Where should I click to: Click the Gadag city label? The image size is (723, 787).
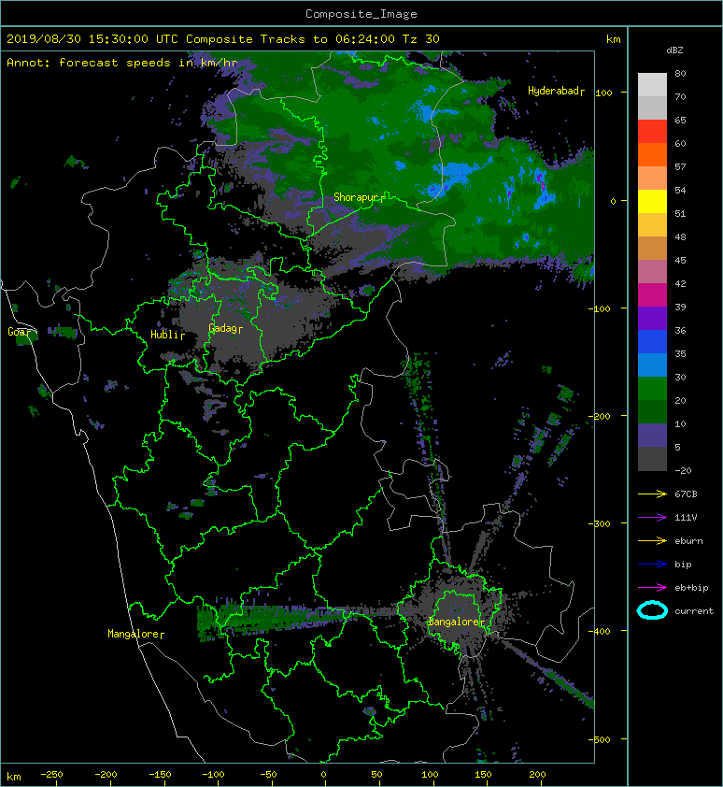[225, 328]
